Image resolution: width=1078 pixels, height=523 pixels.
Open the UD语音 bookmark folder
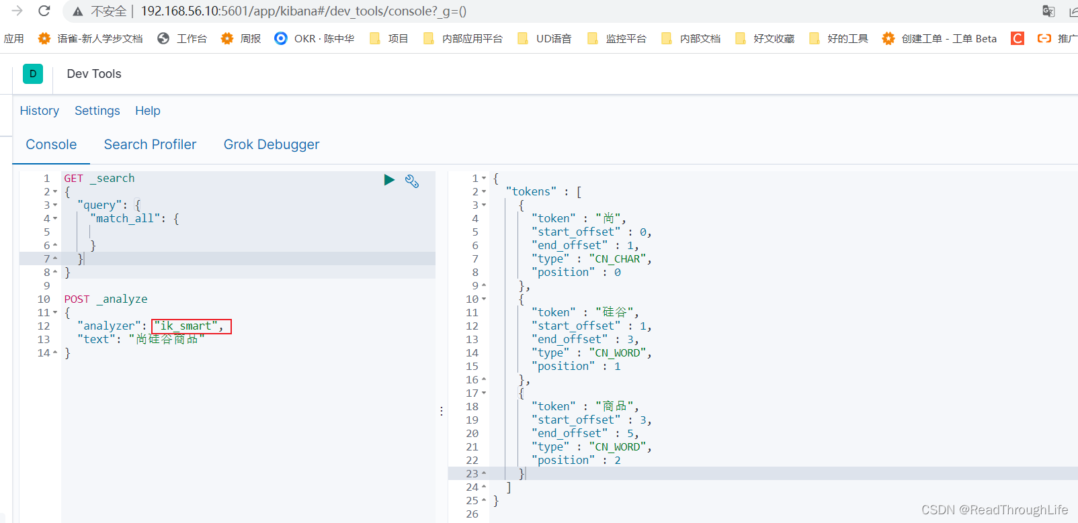click(544, 38)
